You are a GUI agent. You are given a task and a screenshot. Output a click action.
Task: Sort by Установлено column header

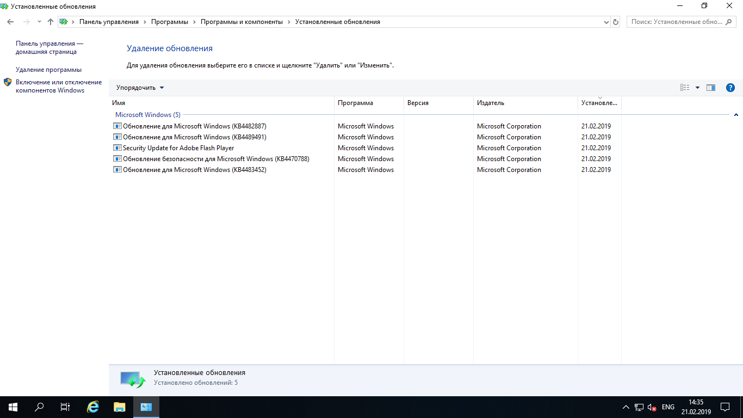point(599,103)
